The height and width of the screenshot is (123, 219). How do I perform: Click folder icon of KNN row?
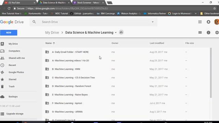coord(47,69)
